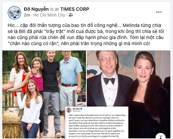The height and width of the screenshot is (139, 173).
Task: Open the embedded Bill Gates tweet screenshot
Action: (x=97, y=123)
